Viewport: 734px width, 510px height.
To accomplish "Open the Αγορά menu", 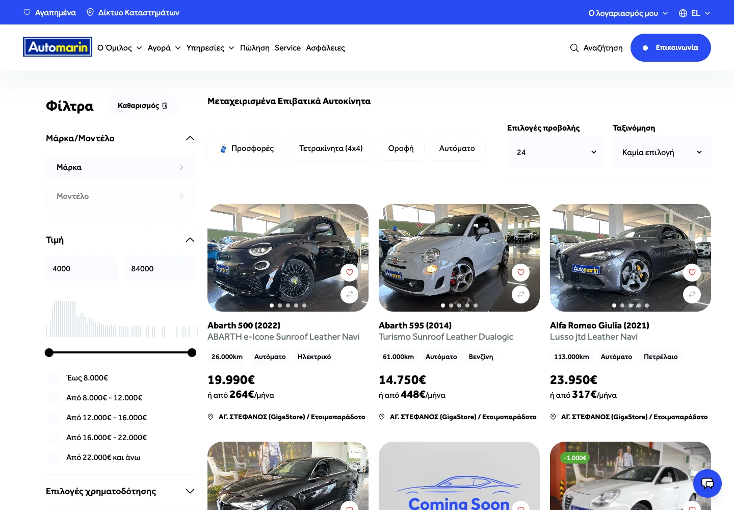I will click(x=164, y=48).
